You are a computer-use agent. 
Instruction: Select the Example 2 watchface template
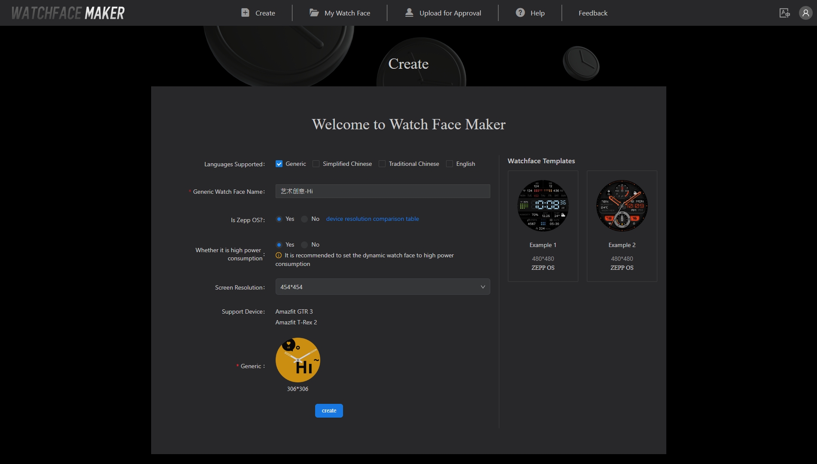(621, 206)
